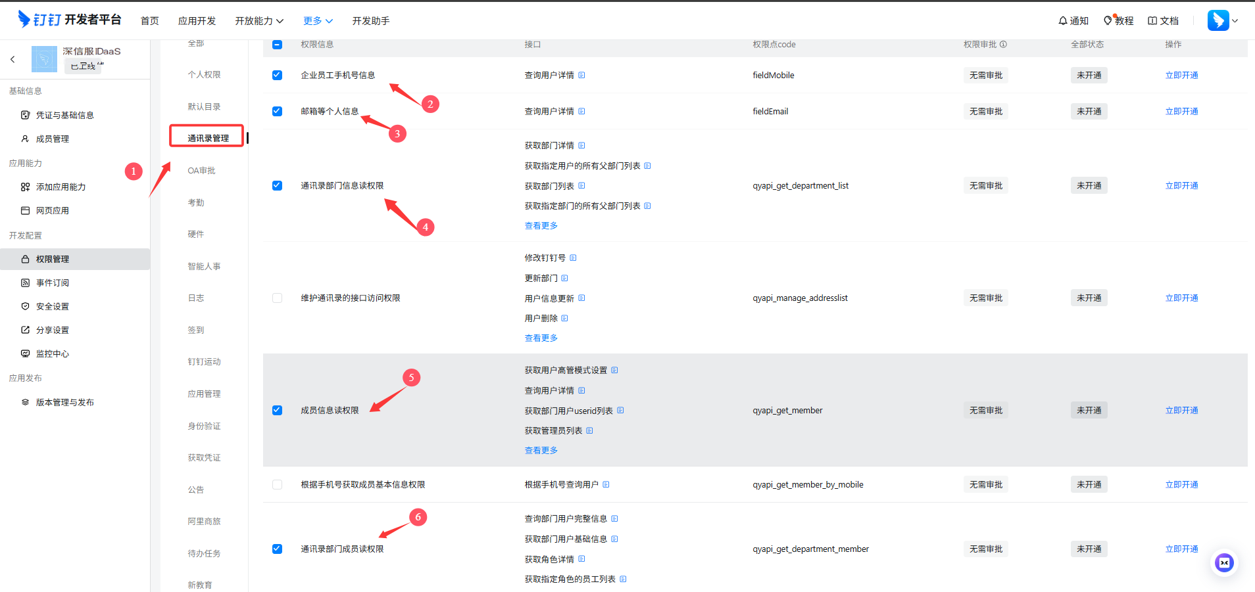Open the floating assistant robot icon
Screen dimensions: 1255x592
pos(1224,563)
